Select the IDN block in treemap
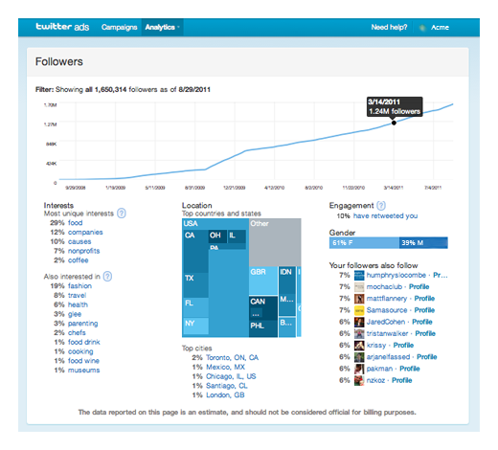Screen dimensions: 498x450 pyautogui.click(x=287, y=281)
